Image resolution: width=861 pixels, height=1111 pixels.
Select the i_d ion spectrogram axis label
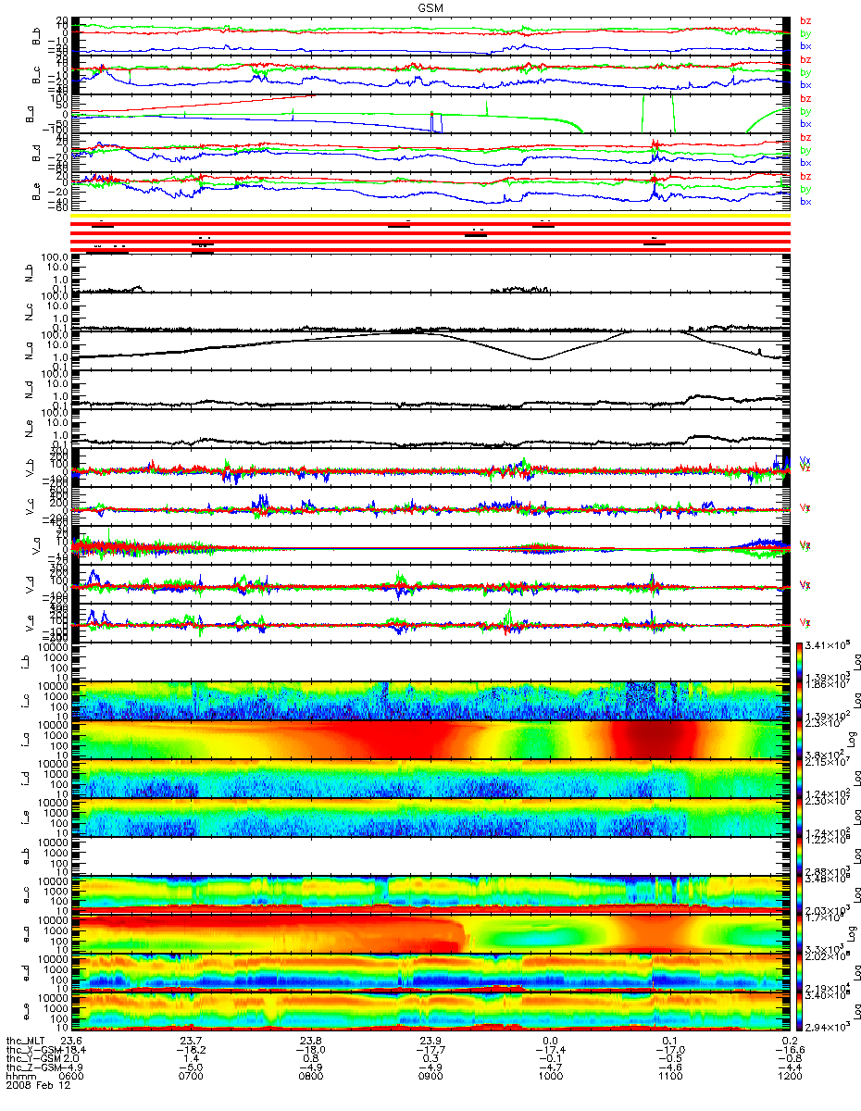[27, 779]
